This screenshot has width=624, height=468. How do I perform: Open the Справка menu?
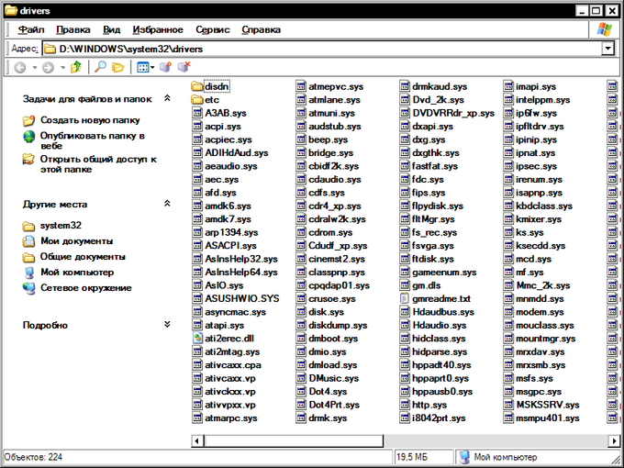[x=261, y=30]
